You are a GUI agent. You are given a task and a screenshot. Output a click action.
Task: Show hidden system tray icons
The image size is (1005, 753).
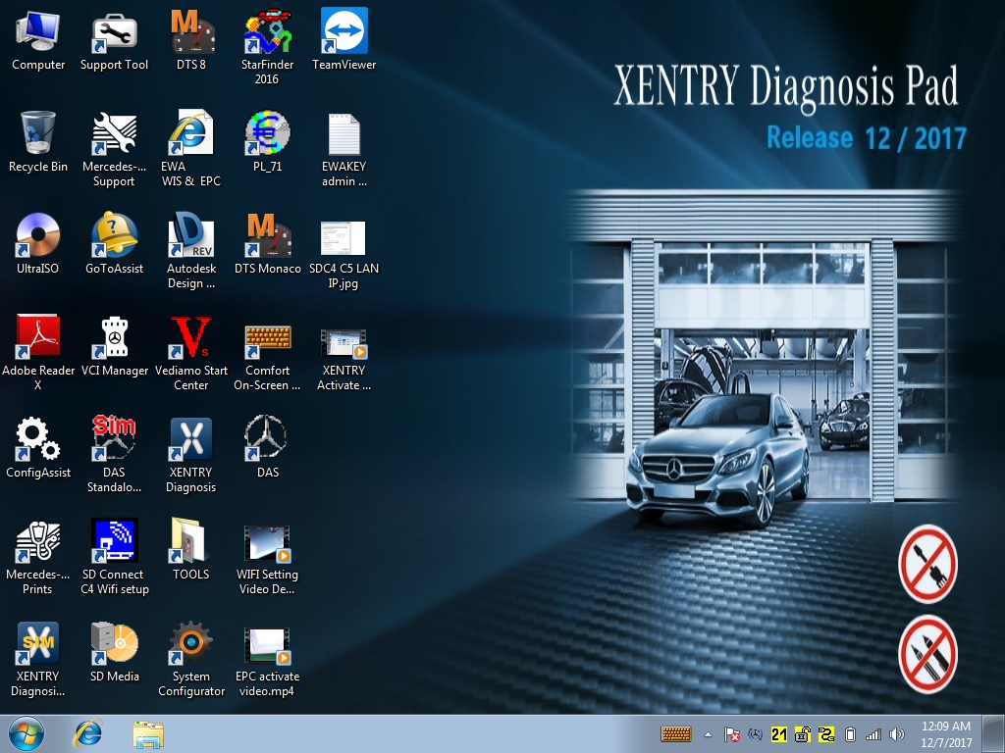708,734
